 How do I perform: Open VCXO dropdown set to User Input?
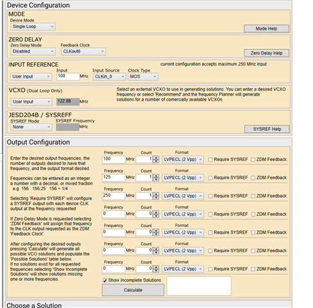31,102
